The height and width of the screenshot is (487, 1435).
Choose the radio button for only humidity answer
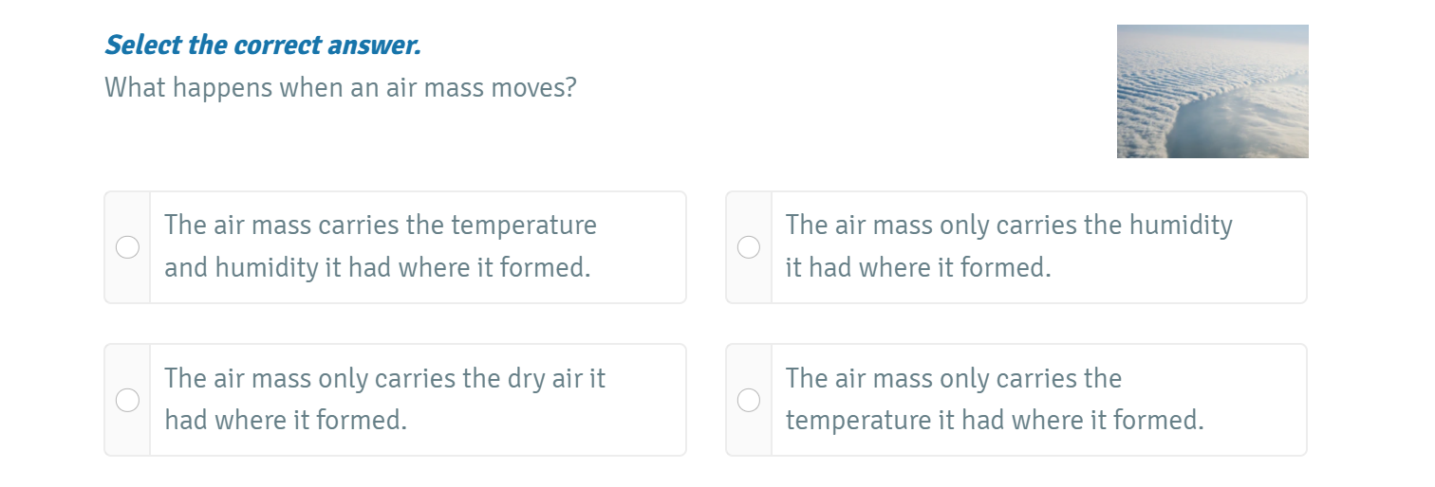pos(749,247)
